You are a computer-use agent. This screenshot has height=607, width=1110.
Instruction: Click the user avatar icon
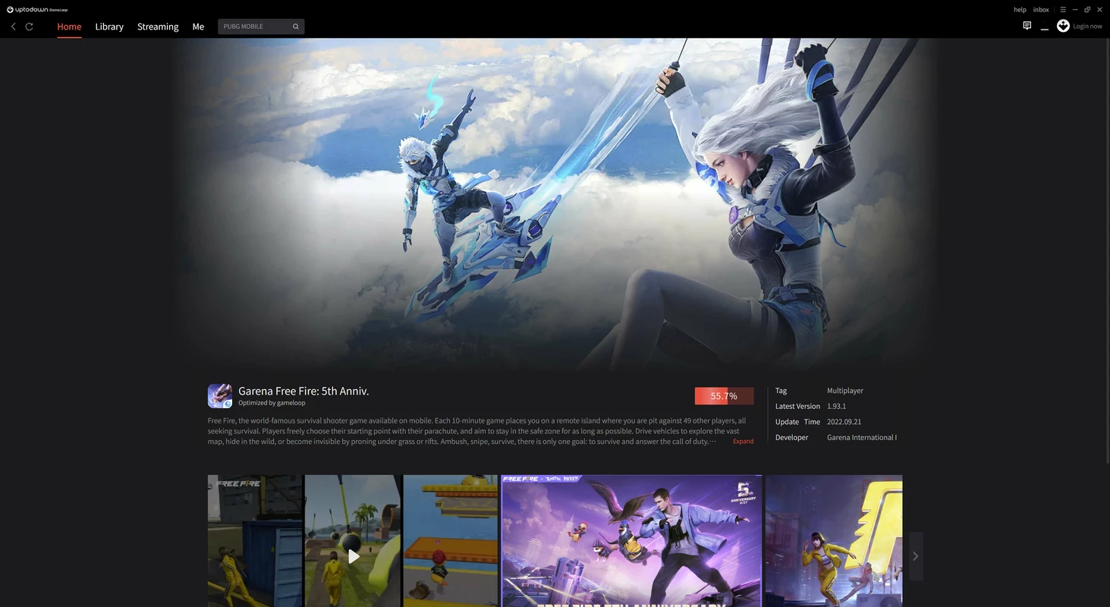click(1063, 26)
